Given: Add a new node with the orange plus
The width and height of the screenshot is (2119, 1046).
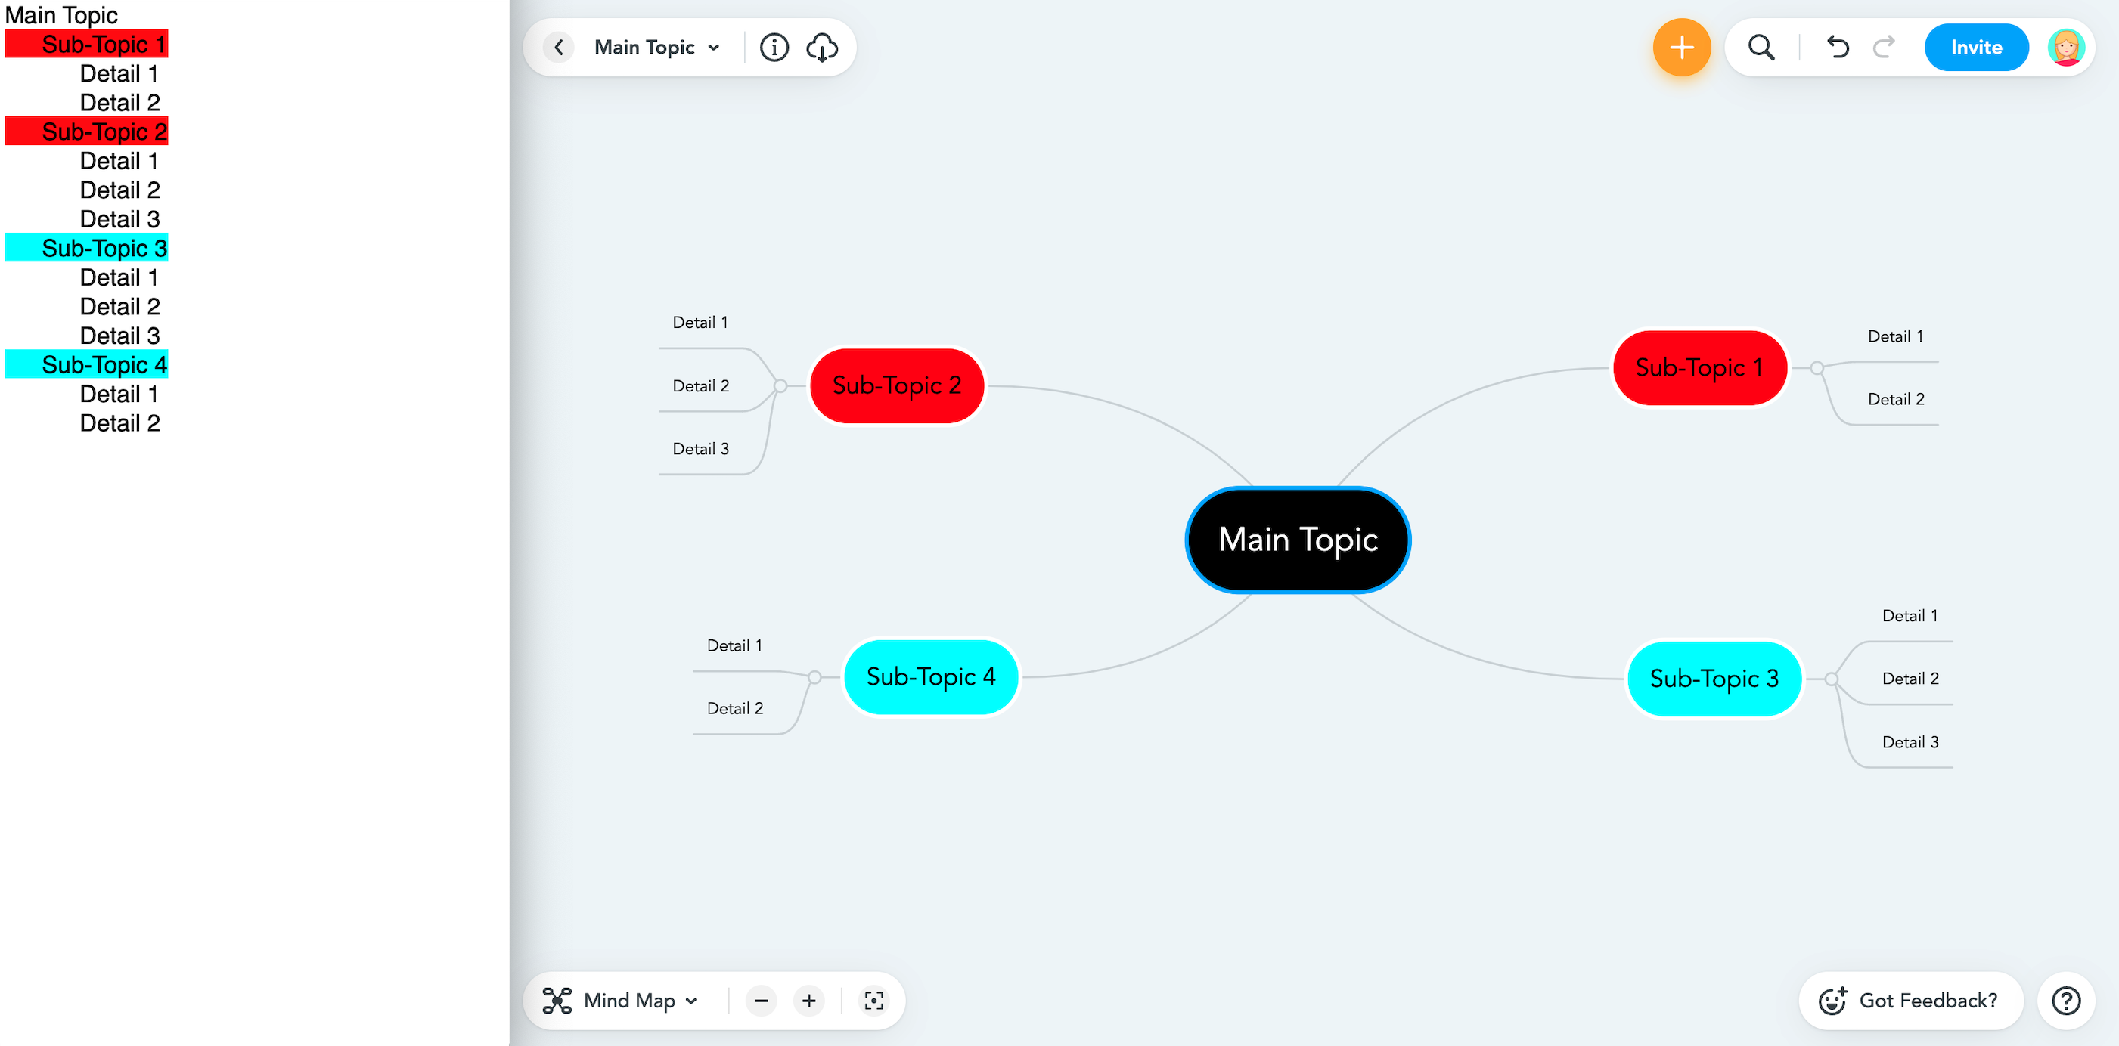Looking at the screenshot, I should click(1682, 47).
